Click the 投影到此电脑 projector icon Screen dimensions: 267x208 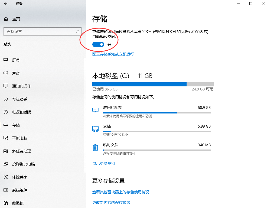pyautogui.click(x=6, y=164)
